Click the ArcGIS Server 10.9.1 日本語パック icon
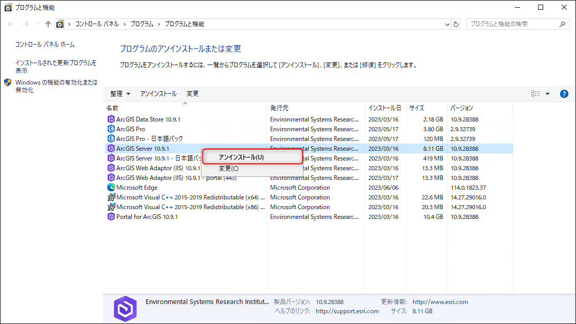Screen dimensions: 576x324 (x=111, y=158)
